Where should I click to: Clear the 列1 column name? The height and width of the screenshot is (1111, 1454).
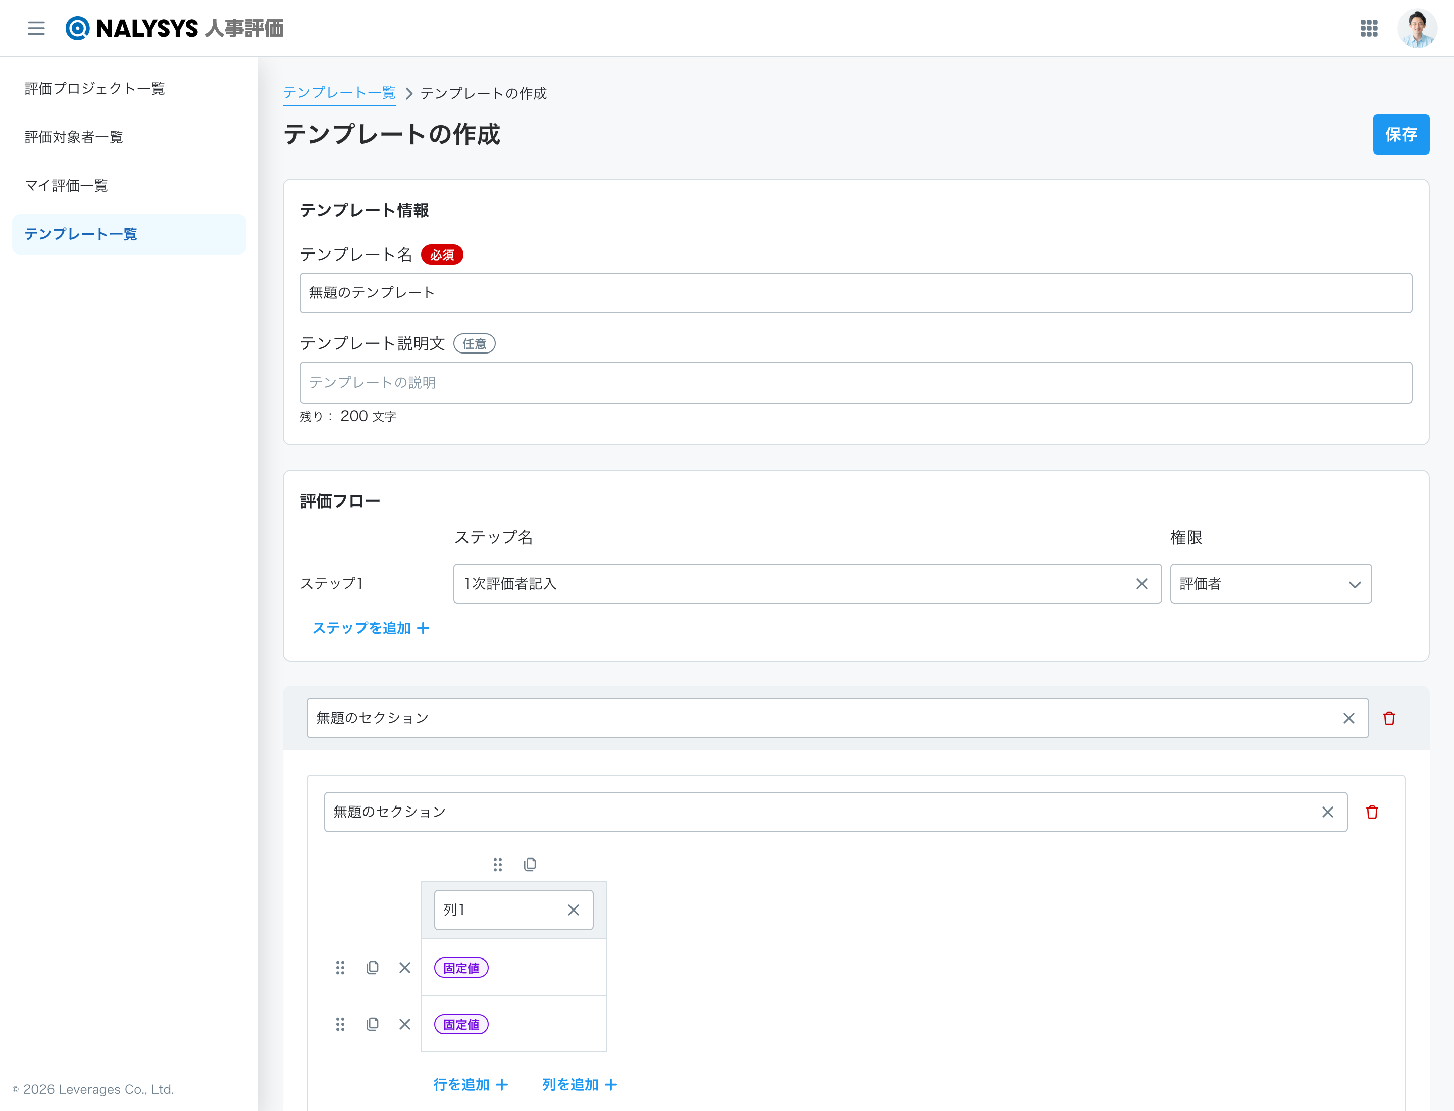pos(573,910)
